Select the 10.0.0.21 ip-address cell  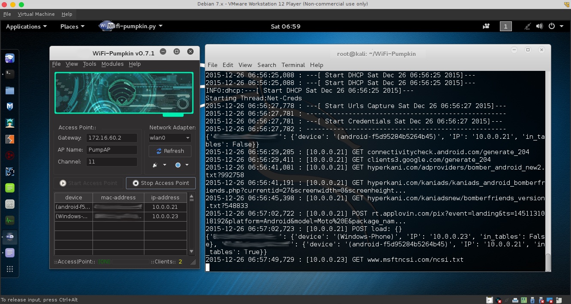pyautogui.click(x=165, y=207)
